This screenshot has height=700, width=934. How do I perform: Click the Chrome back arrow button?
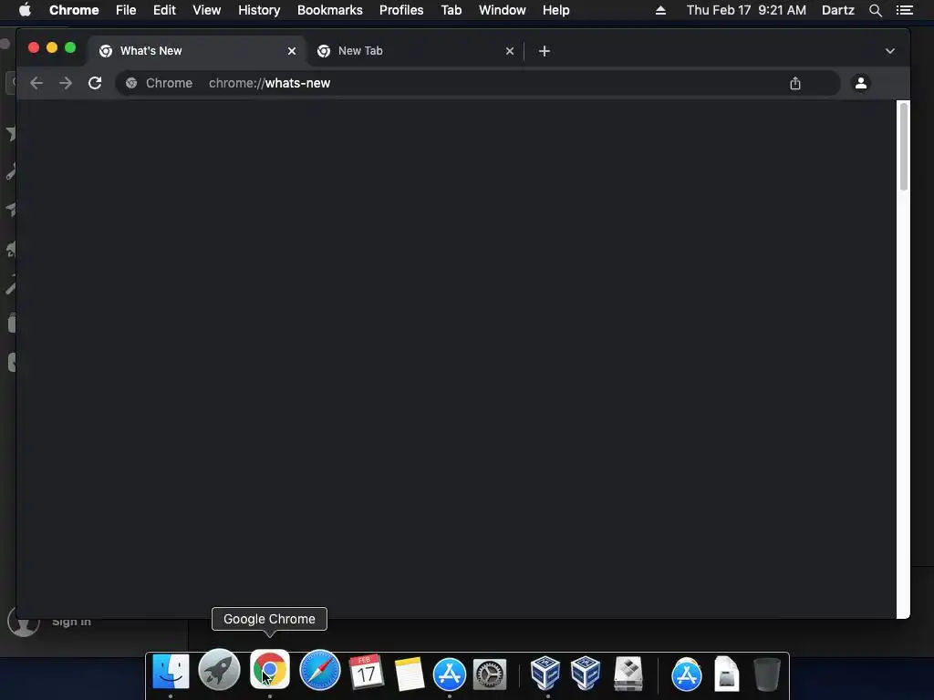click(x=36, y=83)
